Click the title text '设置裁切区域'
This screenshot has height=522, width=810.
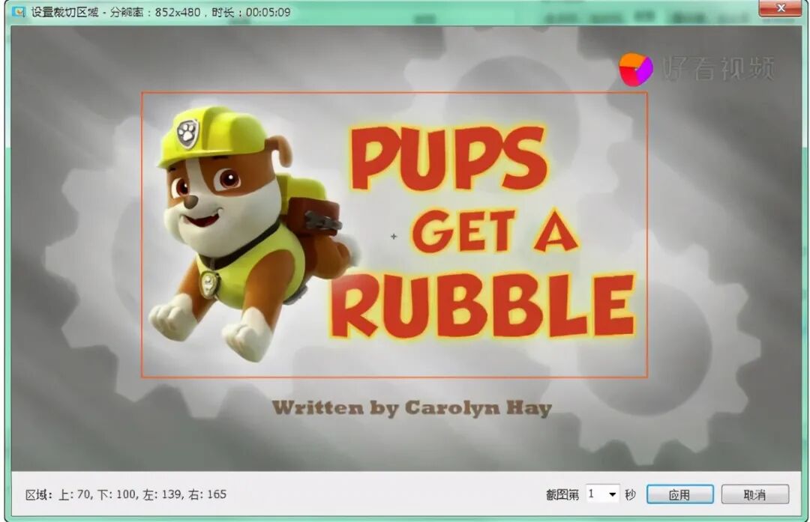pyautogui.click(x=64, y=12)
